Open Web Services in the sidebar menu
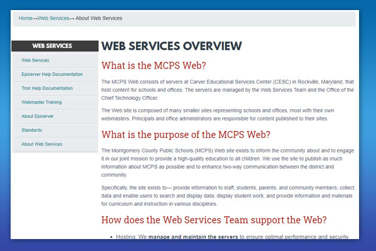The width and height of the screenshot is (376, 251). coord(35,60)
